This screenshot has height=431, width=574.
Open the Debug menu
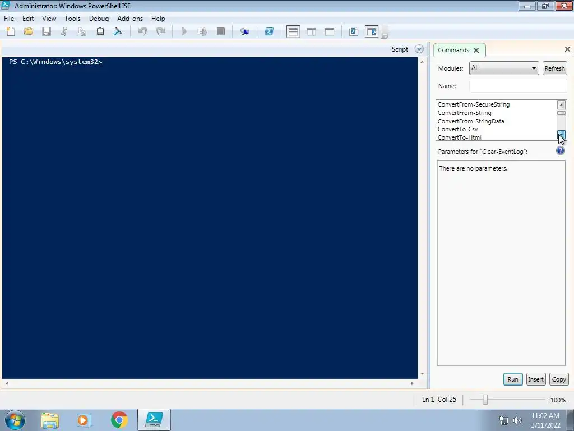99,19
